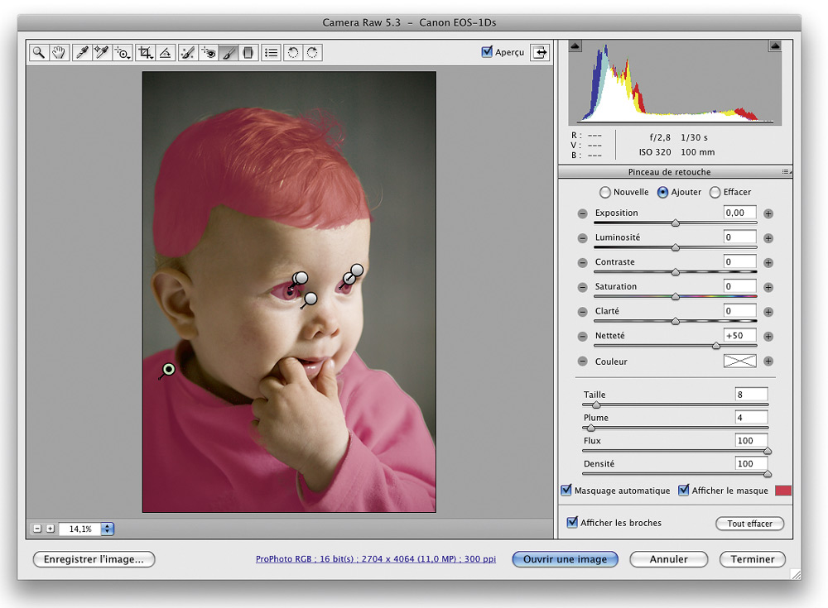Zoom in with the plus button
Viewport: 828px width, 608px height.
click(x=51, y=529)
